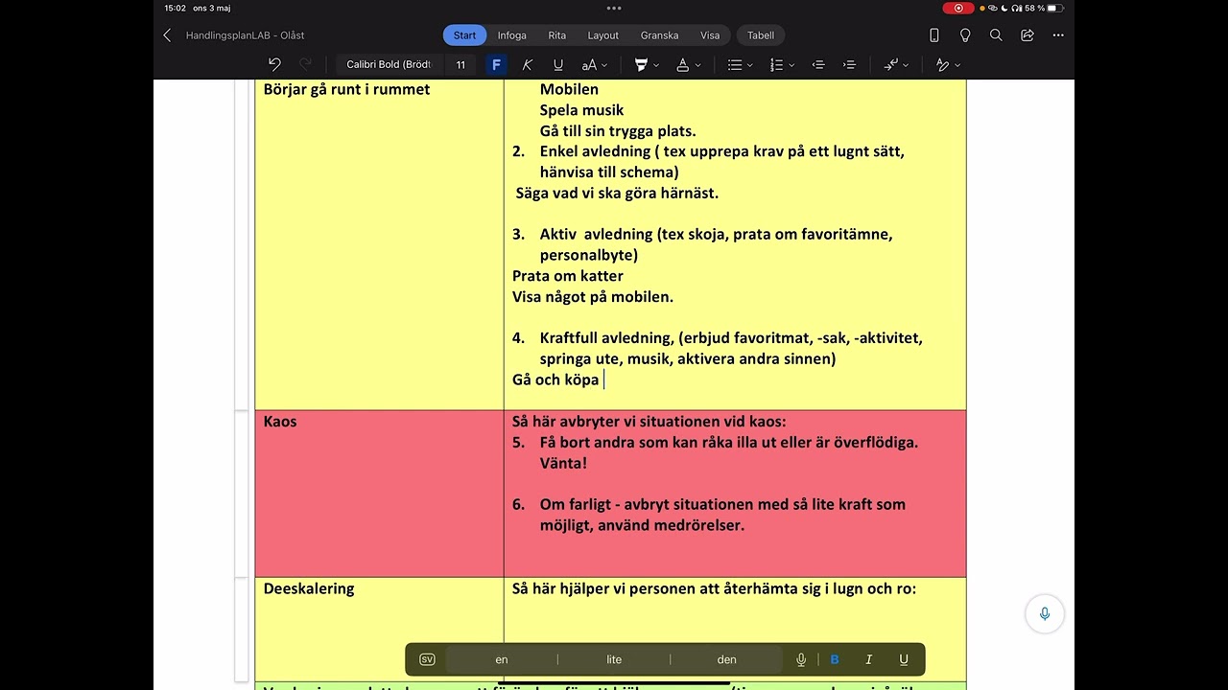Click "Så här avbryter vi situationen vid kaos:"
Viewport: 1228px width, 690px height.
pyautogui.click(x=649, y=422)
